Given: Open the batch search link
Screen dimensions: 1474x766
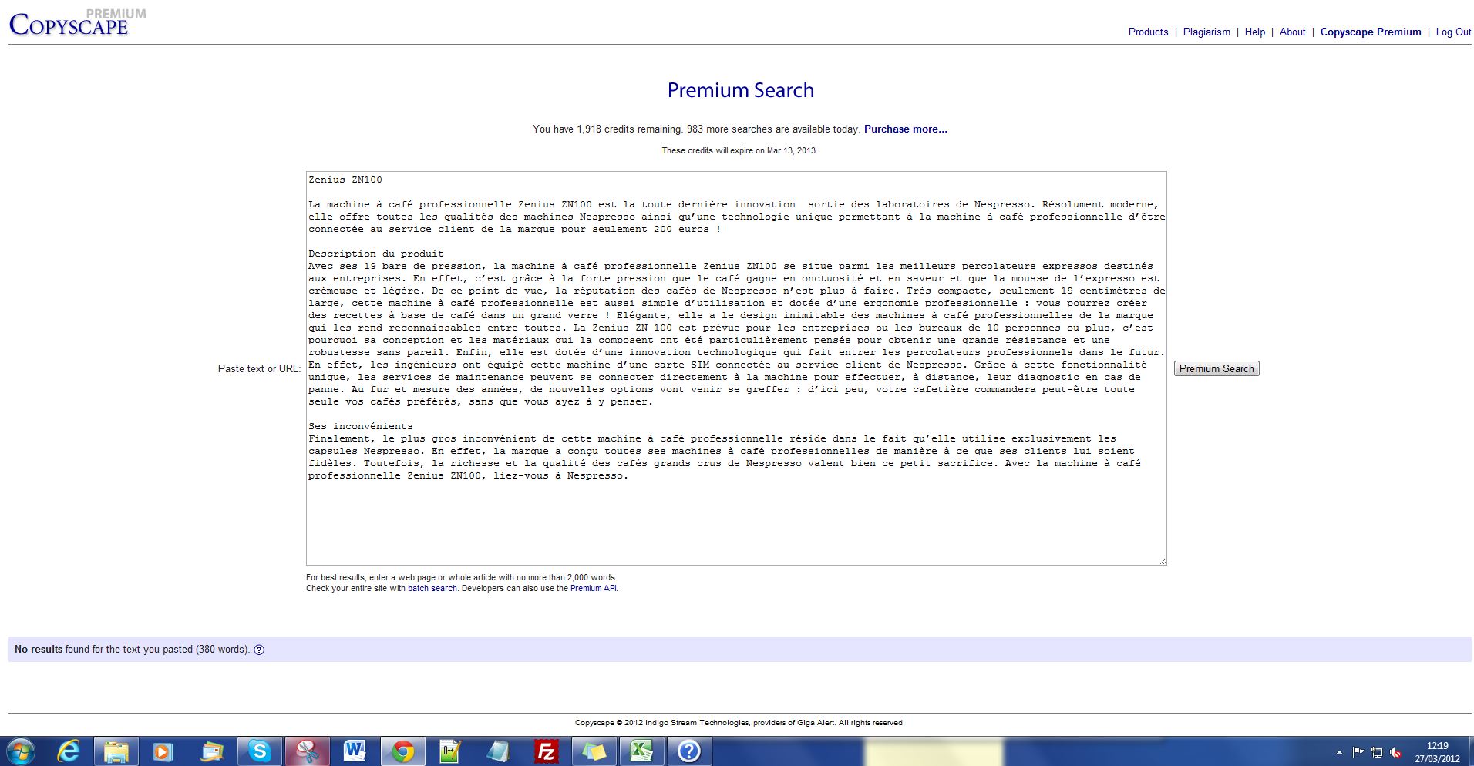Looking at the screenshot, I should (432, 589).
